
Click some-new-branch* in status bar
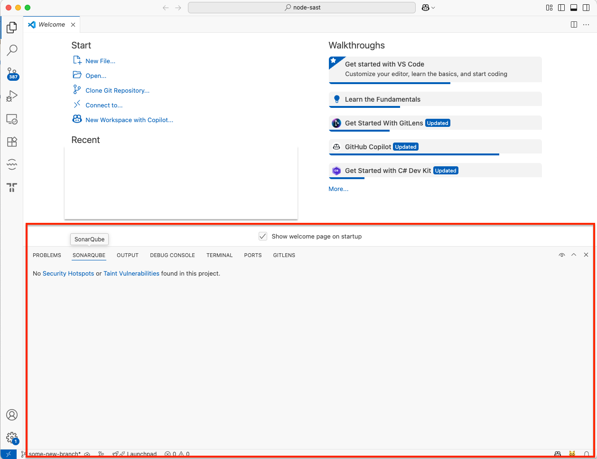tap(51, 454)
